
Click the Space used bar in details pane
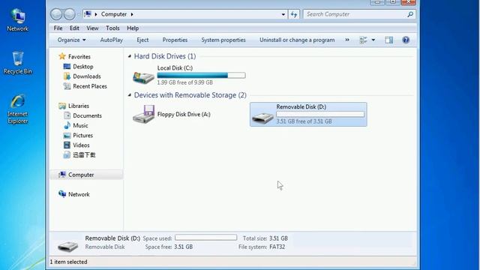pos(205,238)
